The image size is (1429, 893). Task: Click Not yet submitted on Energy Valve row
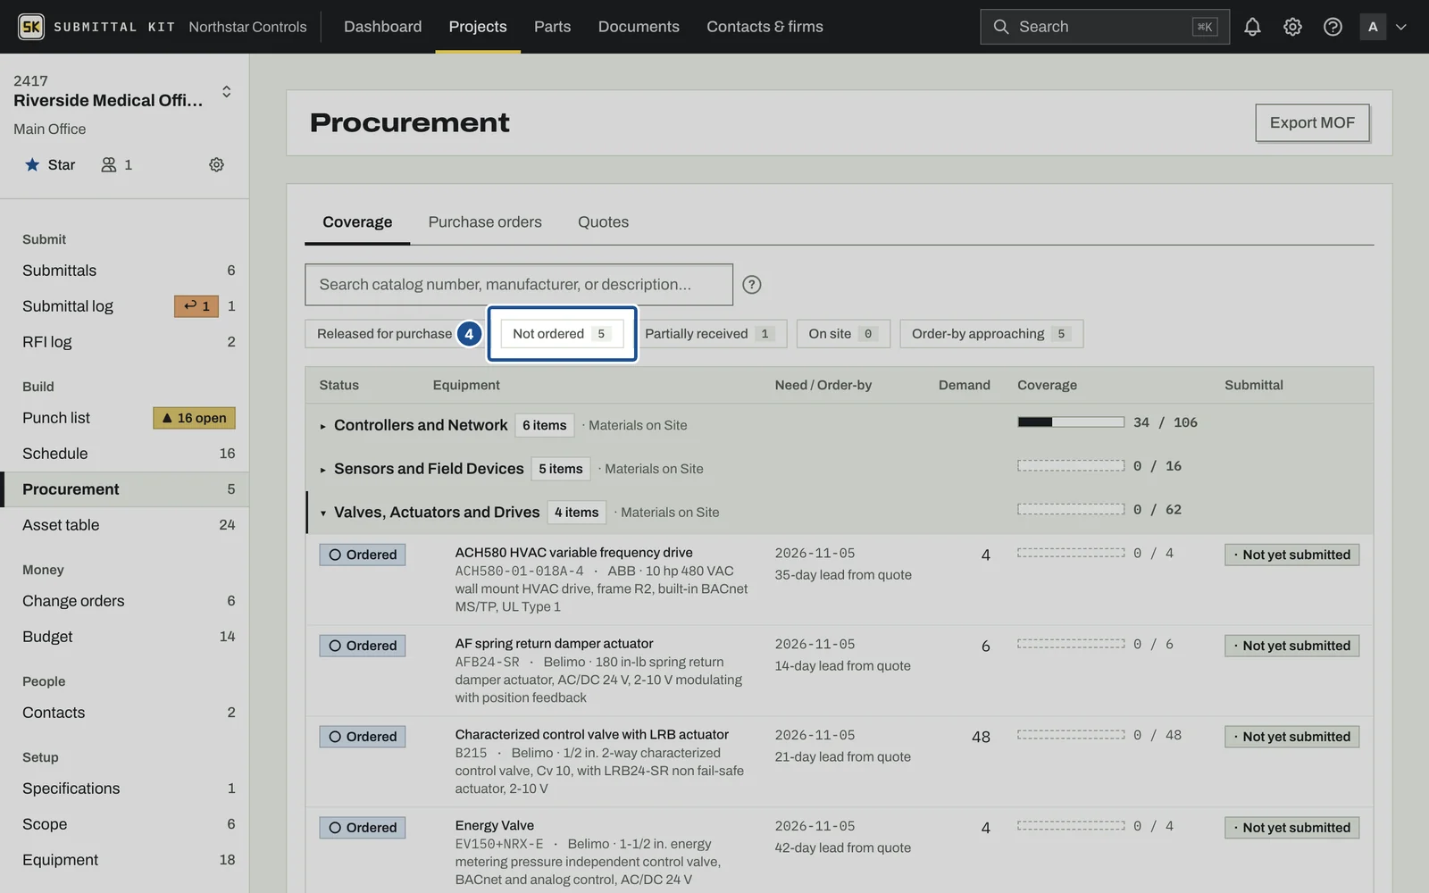click(x=1291, y=828)
